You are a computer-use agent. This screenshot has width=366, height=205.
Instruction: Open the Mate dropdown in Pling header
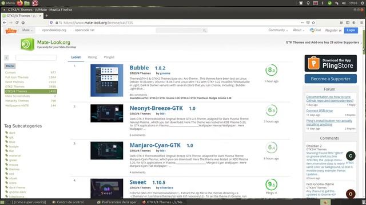pyautogui.click(x=27, y=30)
